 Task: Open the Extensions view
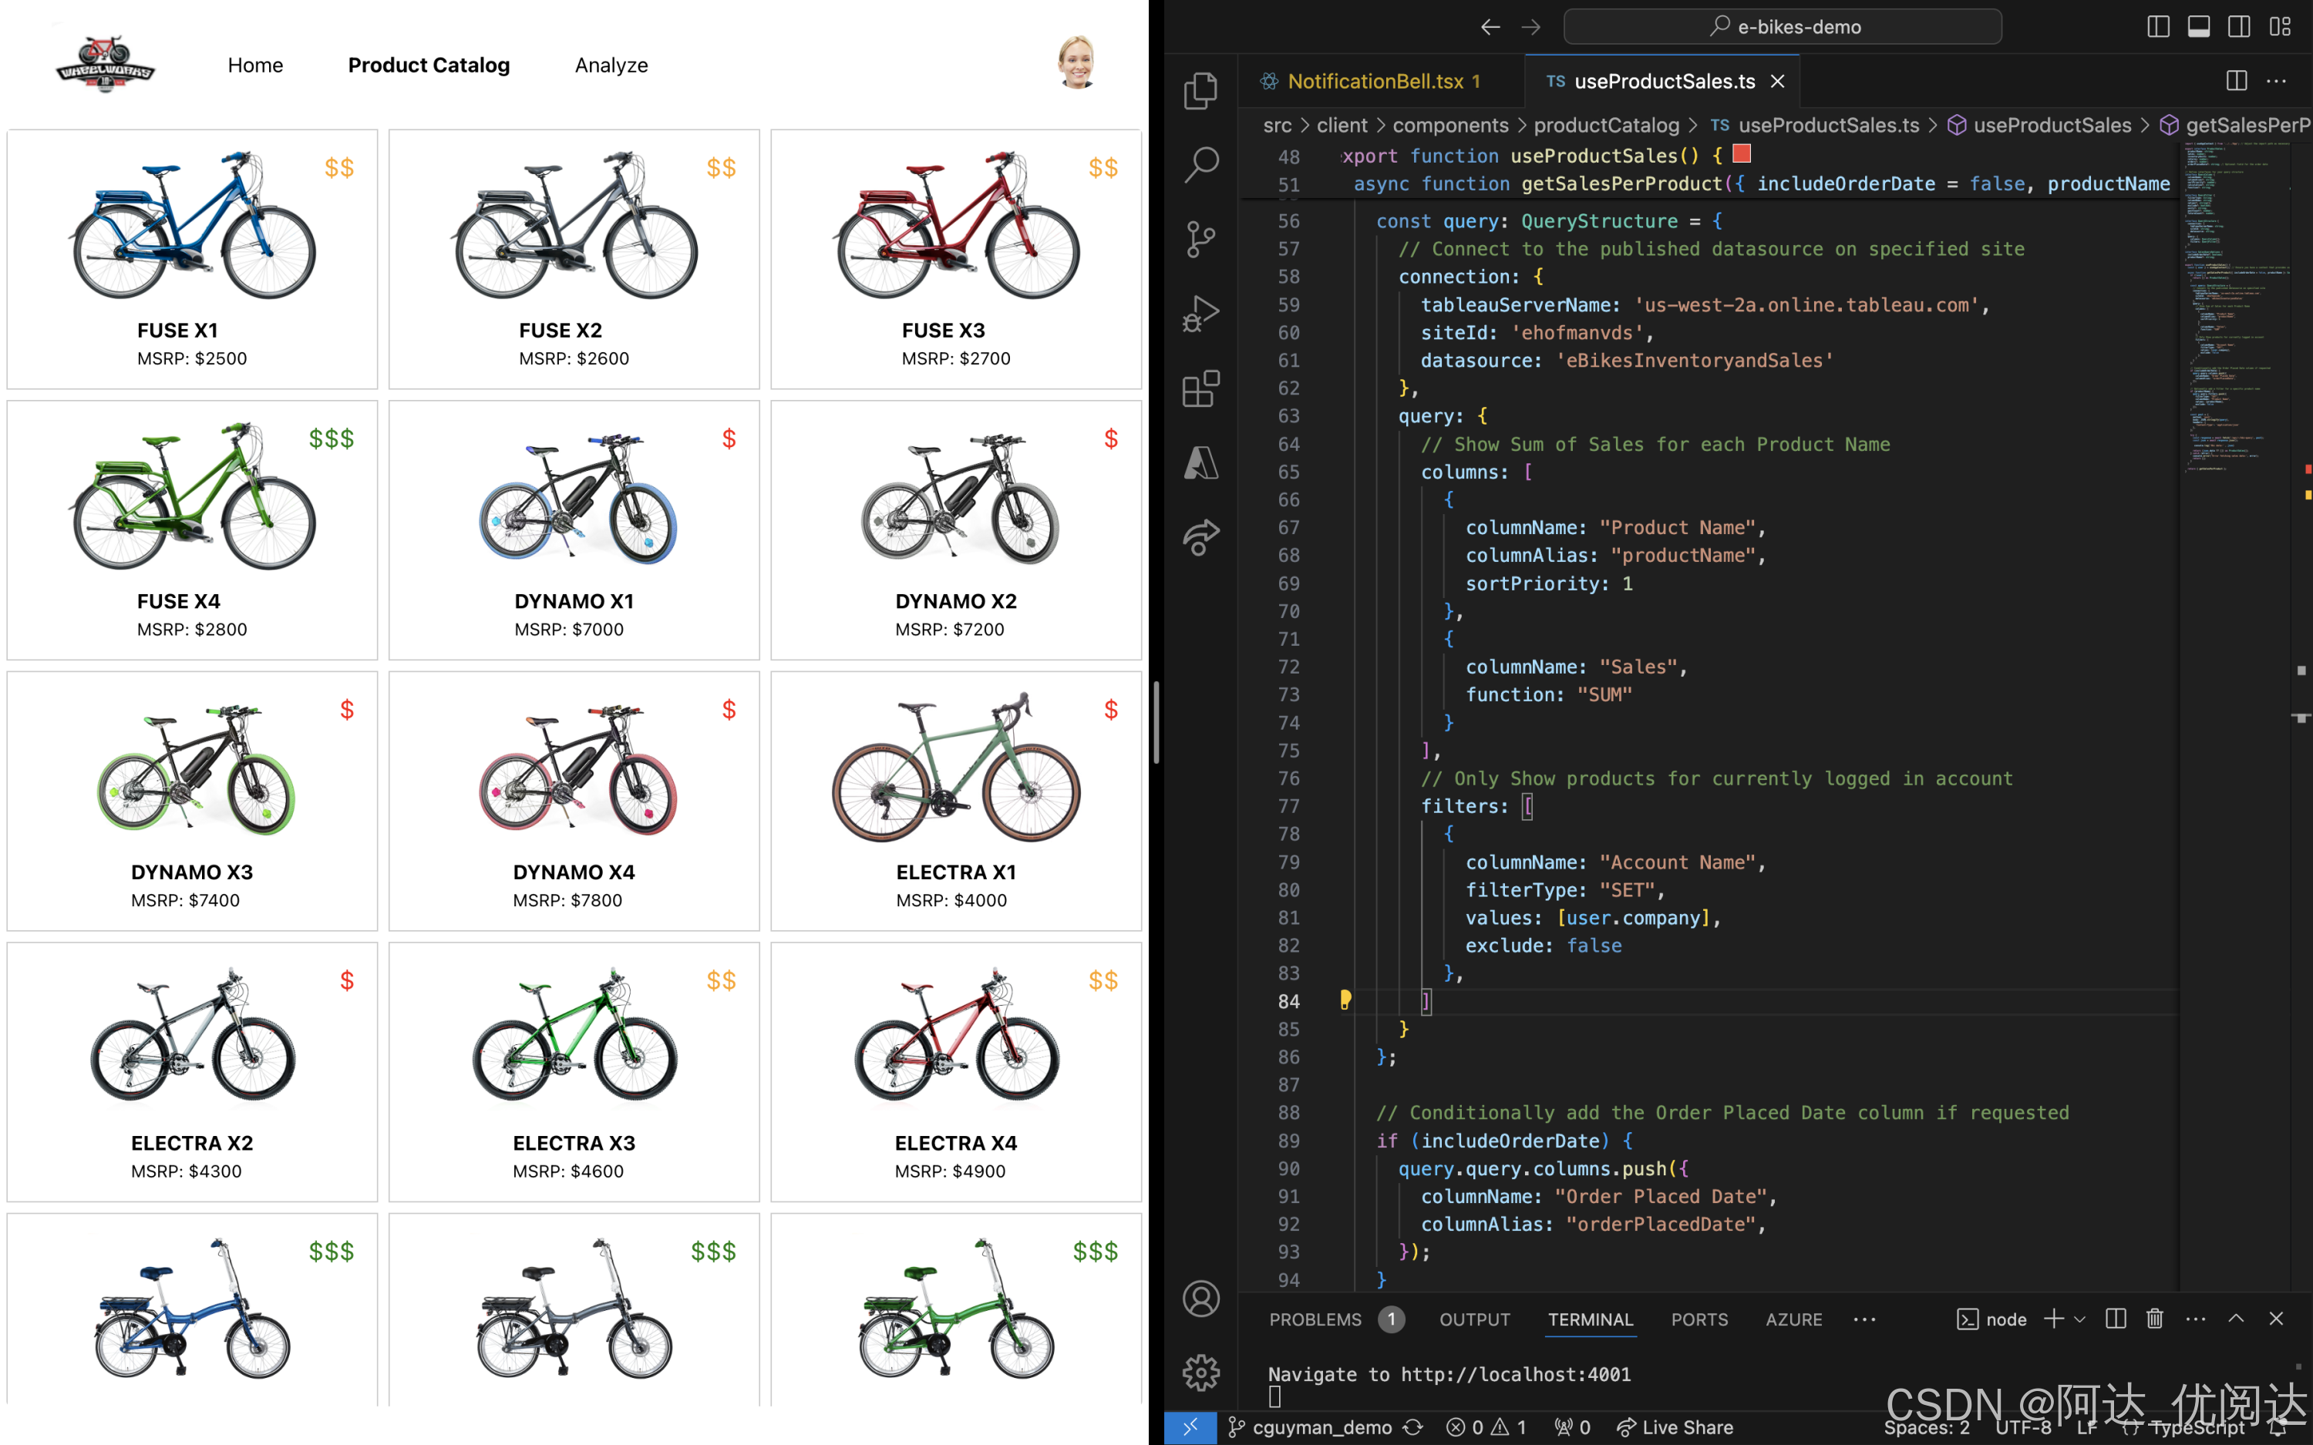(1200, 388)
